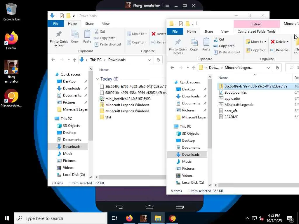The width and height of the screenshot is (299, 224).
Task: Go up one level in front window
Action: (x=194, y=68)
